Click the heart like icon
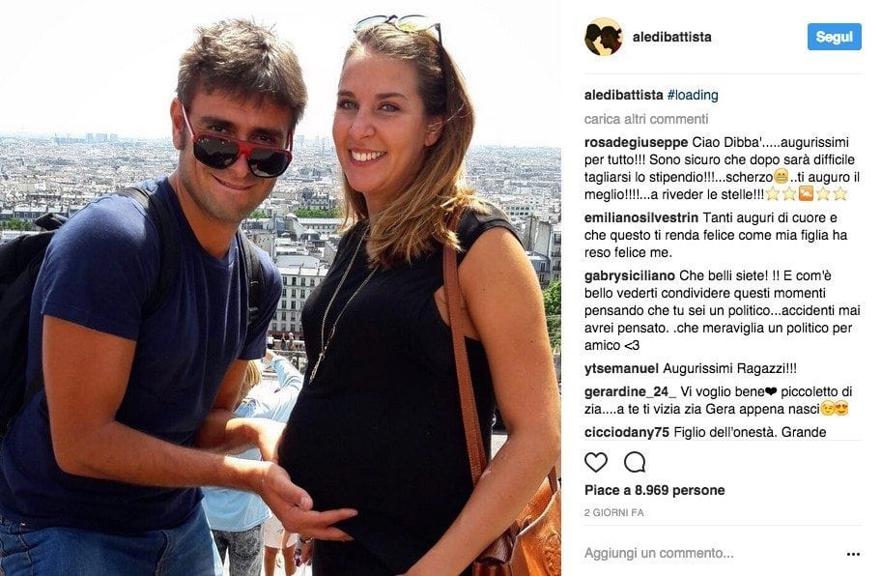Image resolution: width=881 pixels, height=576 pixels. point(596,463)
